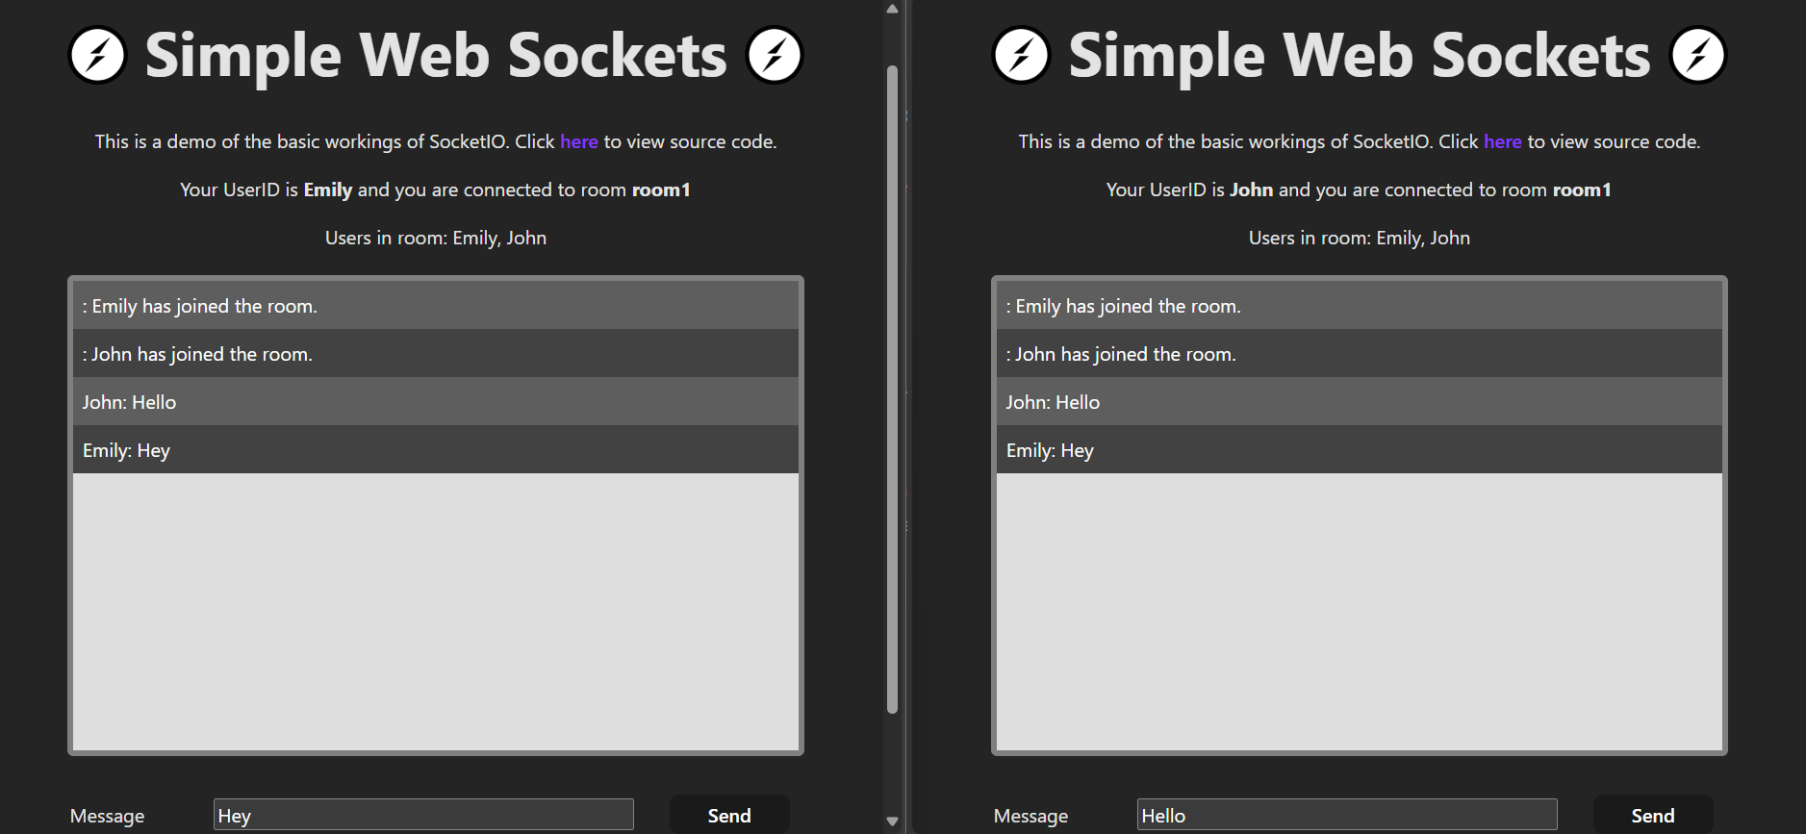Select 'John has joined the room' in Emily's chat
1806x834 pixels.
click(x=436, y=353)
